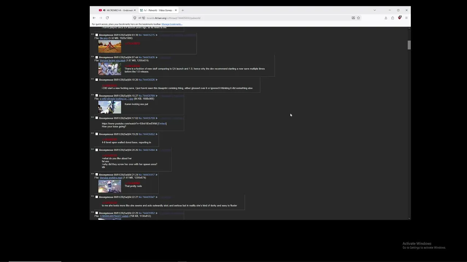Open the browser Downloads icon
Image resolution: width=467 pixels, height=262 pixels.
tap(386, 18)
